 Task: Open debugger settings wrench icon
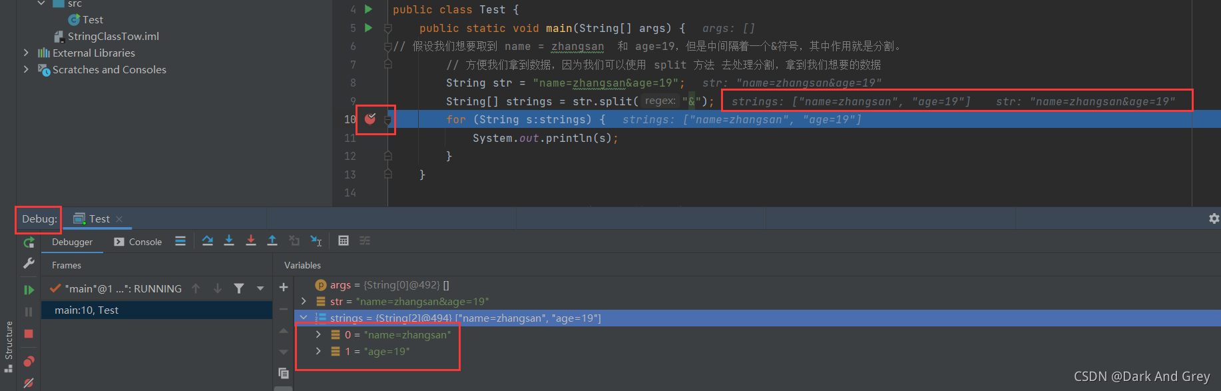click(29, 264)
